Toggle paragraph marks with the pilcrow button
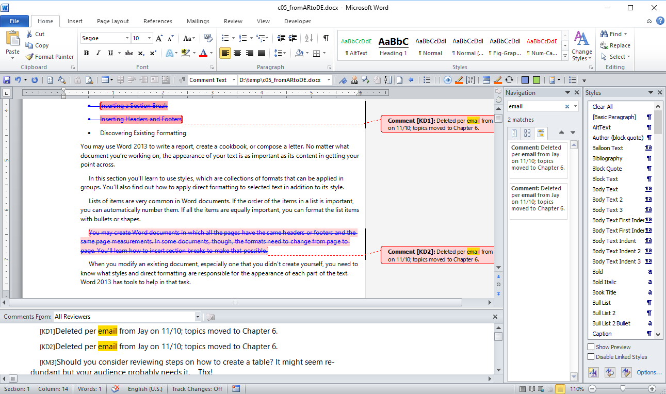Image resolution: width=666 pixels, height=394 pixels. (326, 38)
